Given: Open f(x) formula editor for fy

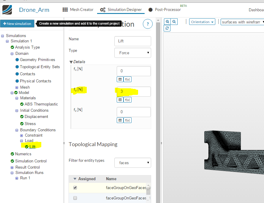Looking at the screenshot, I should (x=127, y=100).
